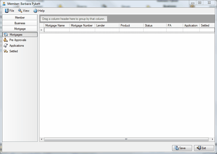Screen dimensions: 217x154
Task: Expand the Business section
Action: (20, 23)
